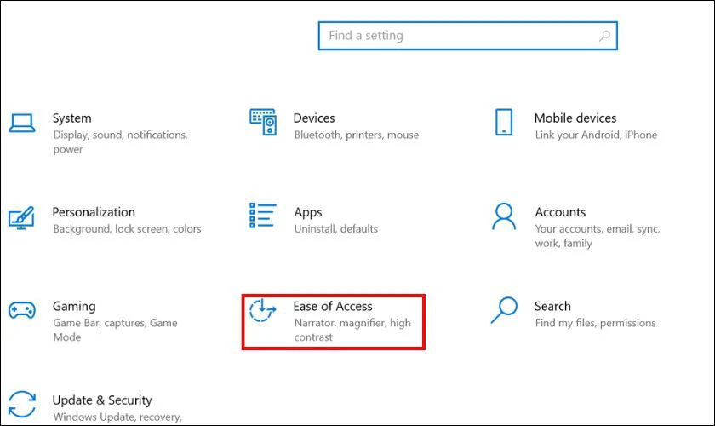Click the Search category magnifying glass icon
Screen dimensions: 715x426
coord(504,310)
